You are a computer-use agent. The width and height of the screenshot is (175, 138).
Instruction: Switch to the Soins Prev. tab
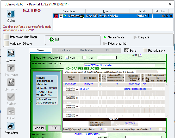(x=63, y=50)
